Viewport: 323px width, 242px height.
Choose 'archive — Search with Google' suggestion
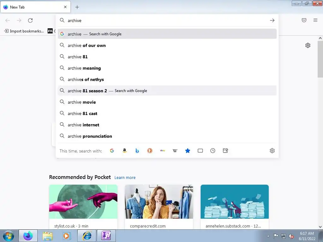click(167, 34)
